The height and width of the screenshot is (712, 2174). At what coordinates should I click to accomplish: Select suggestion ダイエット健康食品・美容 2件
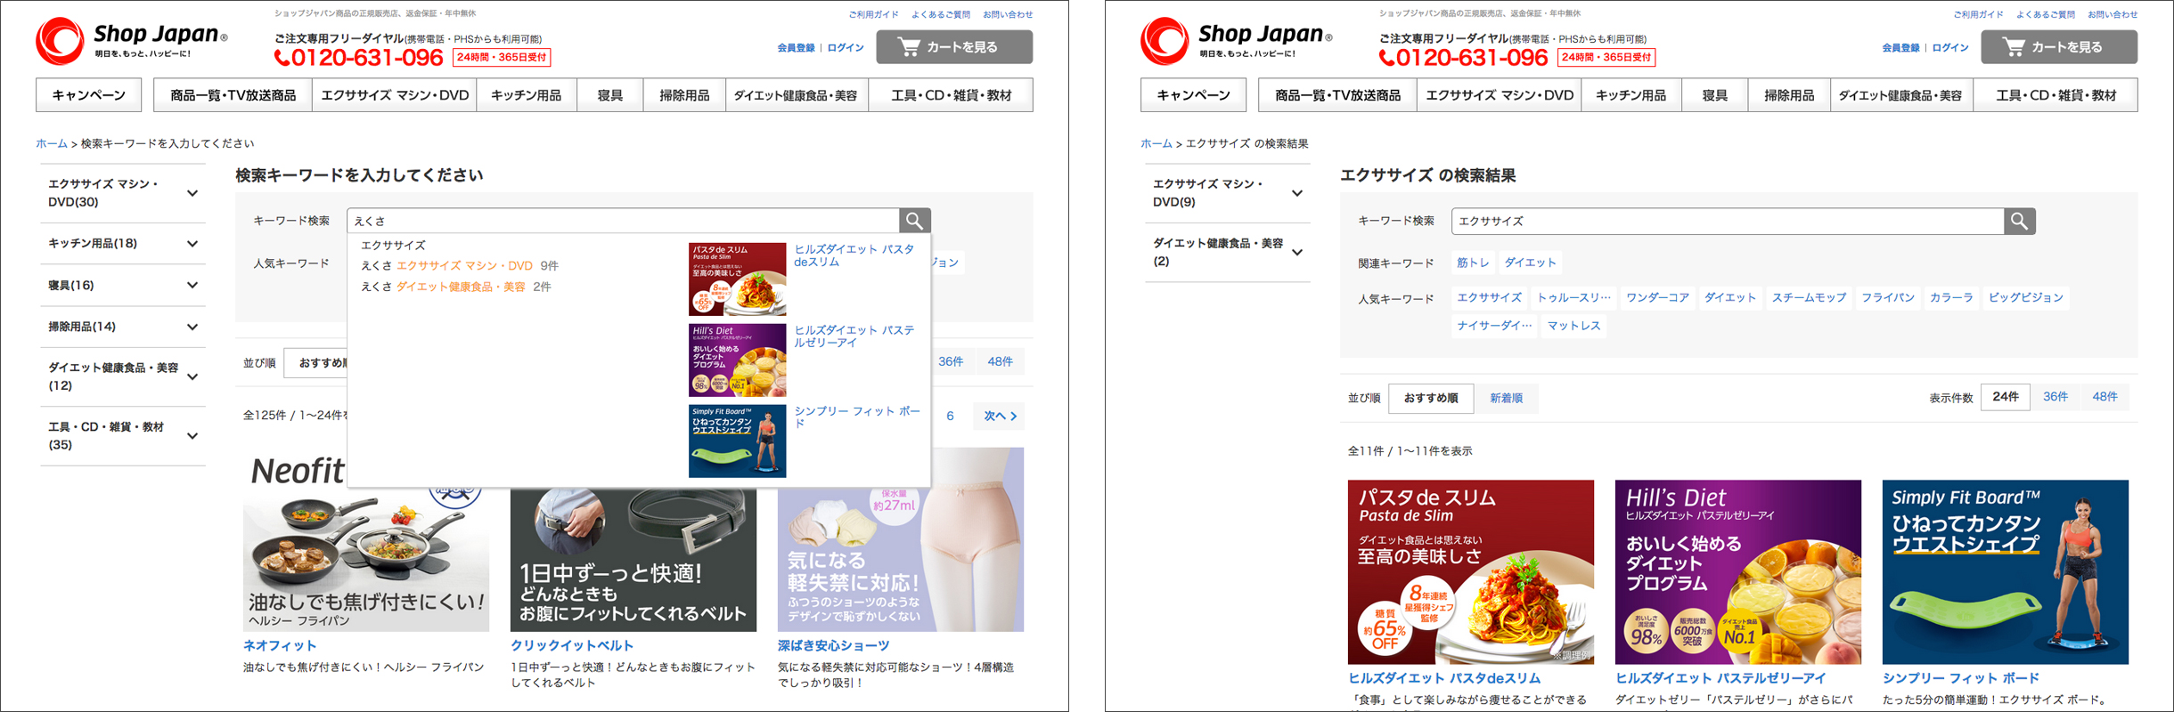click(456, 287)
